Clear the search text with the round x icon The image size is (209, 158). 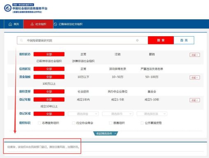coord(137,40)
